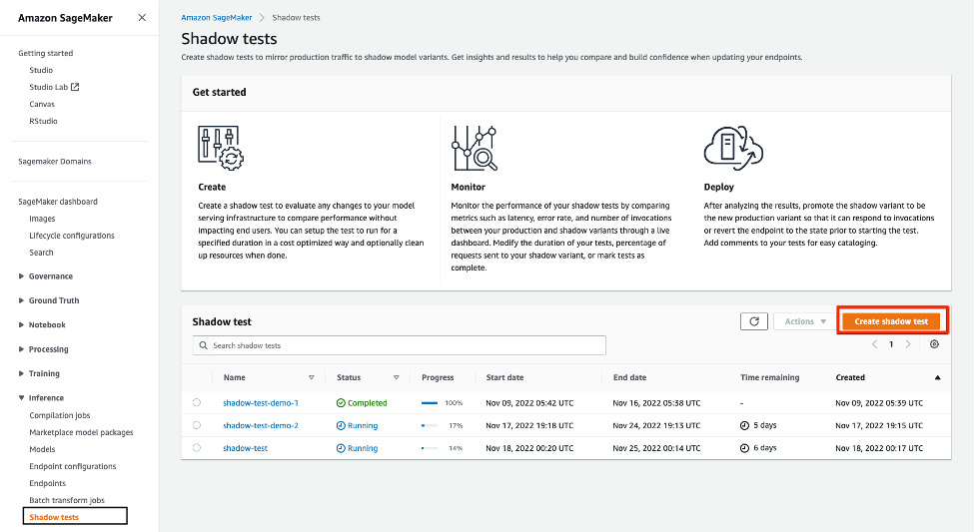
Task: Open Studio Lab in the sidebar
Action: (49, 87)
